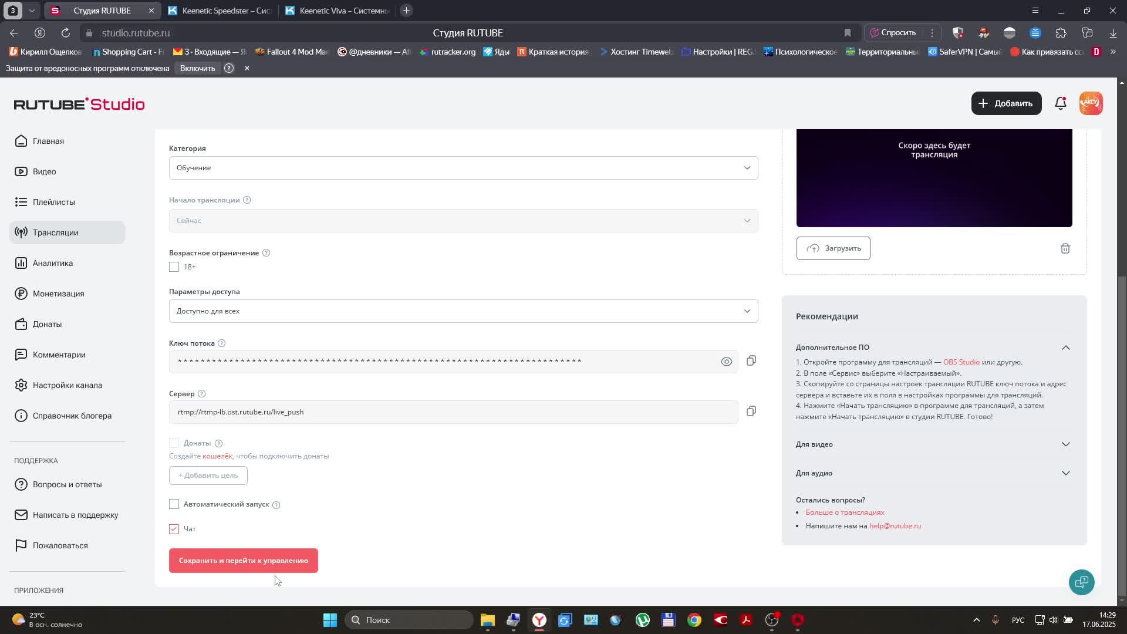Open Плейлисты in sidebar
1127x634 pixels.
tap(68, 202)
